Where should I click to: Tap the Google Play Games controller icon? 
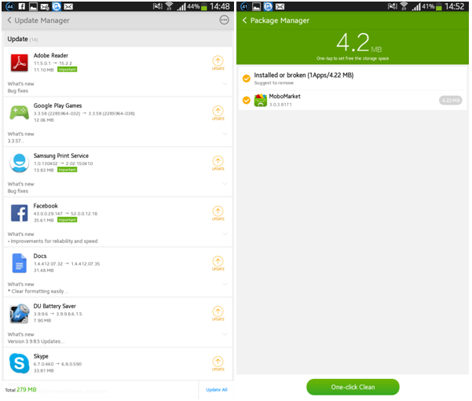[20, 112]
